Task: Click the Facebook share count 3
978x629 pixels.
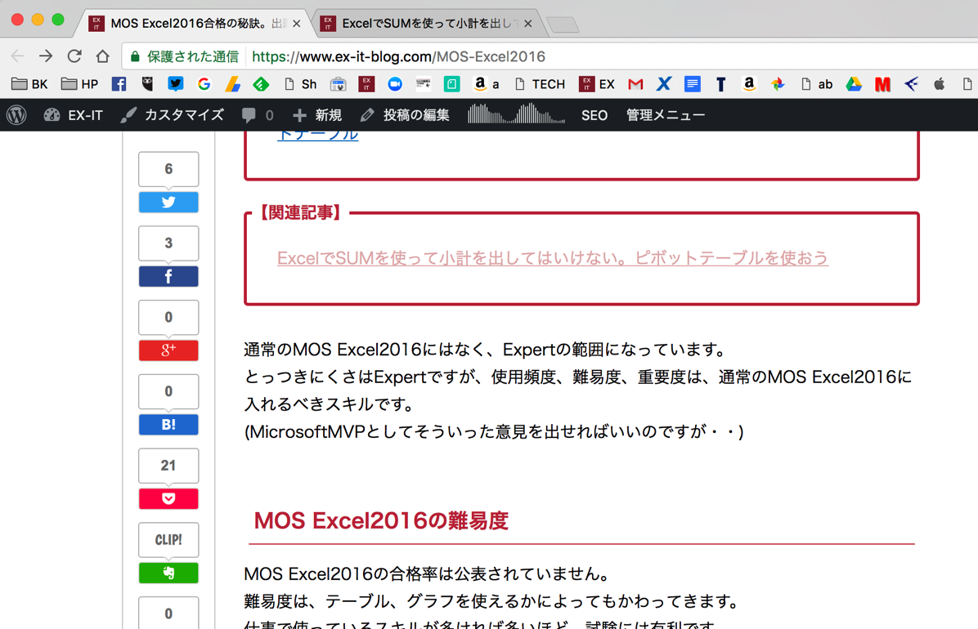Action: 168,243
